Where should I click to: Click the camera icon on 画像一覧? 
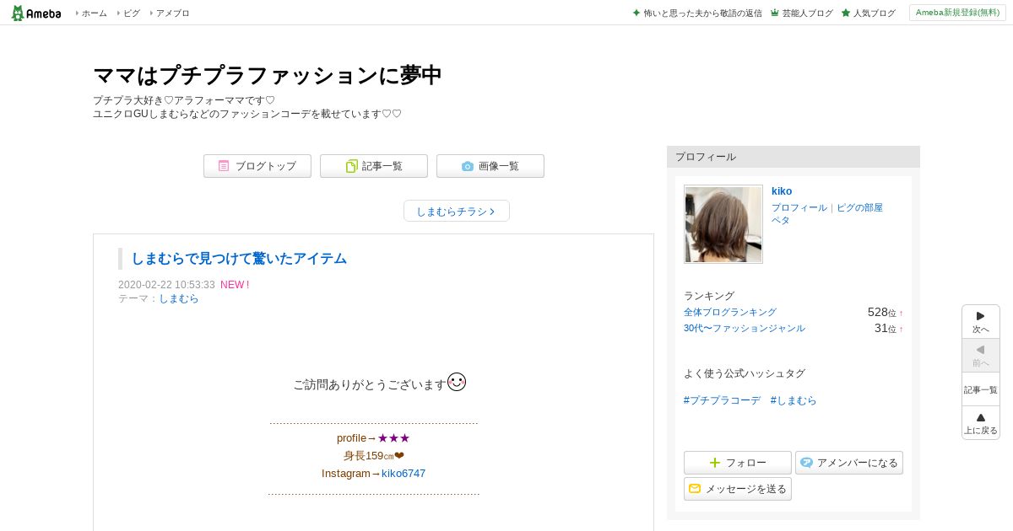(468, 166)
